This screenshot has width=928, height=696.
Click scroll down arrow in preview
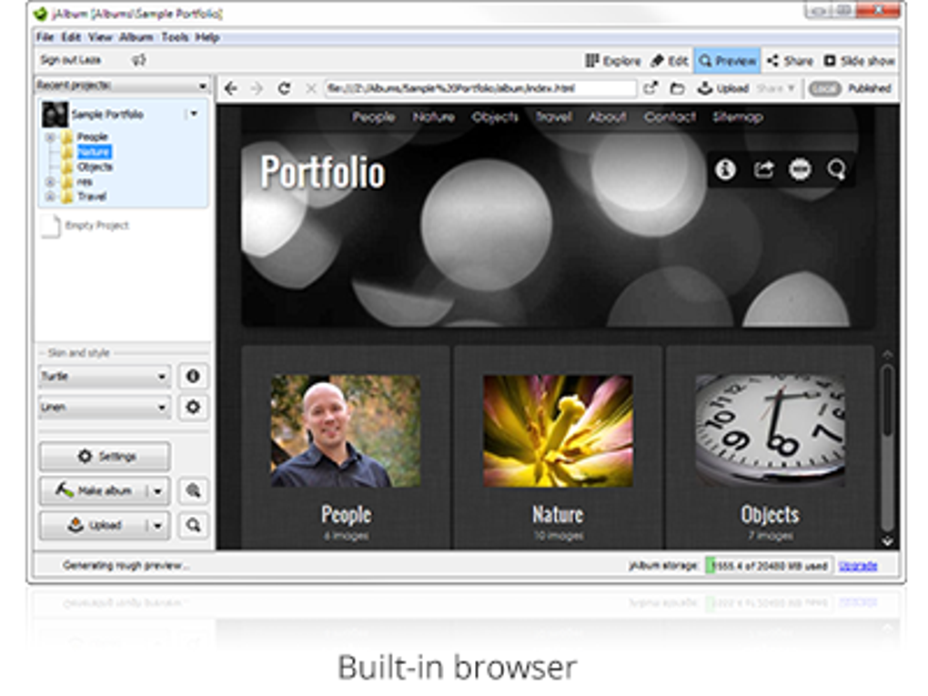(x=886, y=541)
